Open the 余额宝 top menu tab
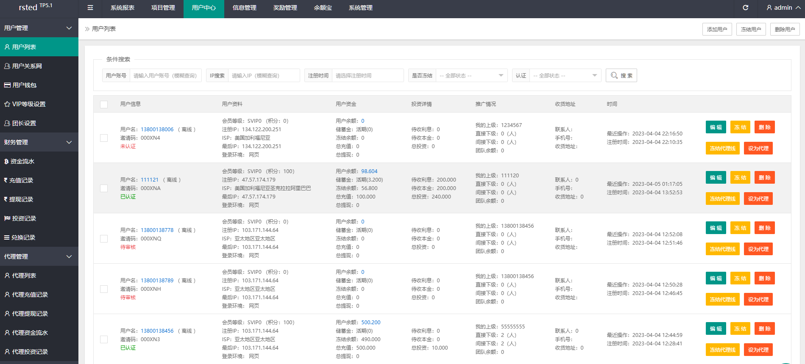This screenshot has width=805, height=364. (x=323, y=8)
